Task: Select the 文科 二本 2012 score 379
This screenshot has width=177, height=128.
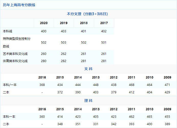Action: [114, 92]
